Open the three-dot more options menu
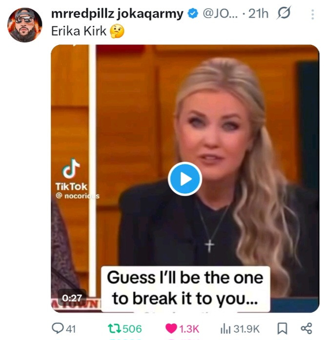 coord(312,14)
